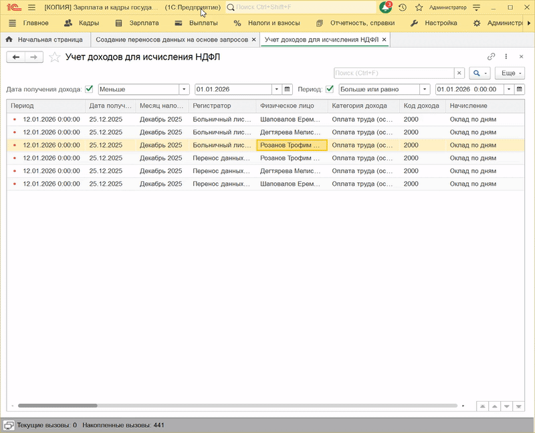This screenshot has height=433, width=535.
Task: Open calendar for Дата получения дохода value
Action: click(287, 90)
